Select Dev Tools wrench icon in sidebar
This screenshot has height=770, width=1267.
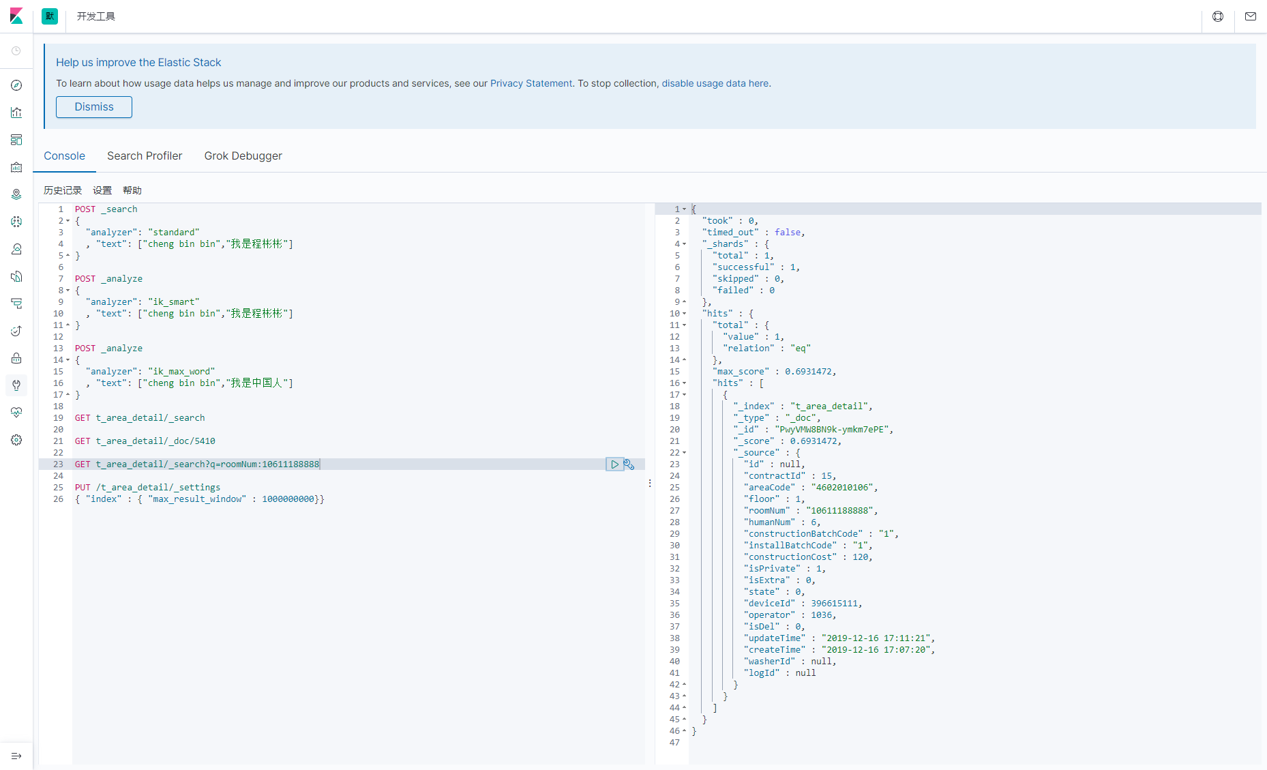(16, 385)
